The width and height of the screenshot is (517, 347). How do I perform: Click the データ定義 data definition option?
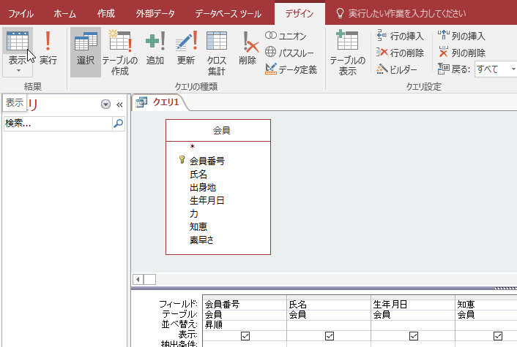(x=291, y=69)
